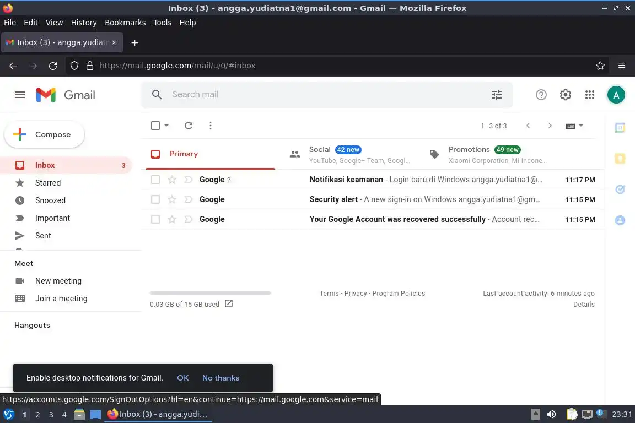This screenshot has width=635, height=423.
Task: Switch to the Promotions tab
Action: (489, 154)
